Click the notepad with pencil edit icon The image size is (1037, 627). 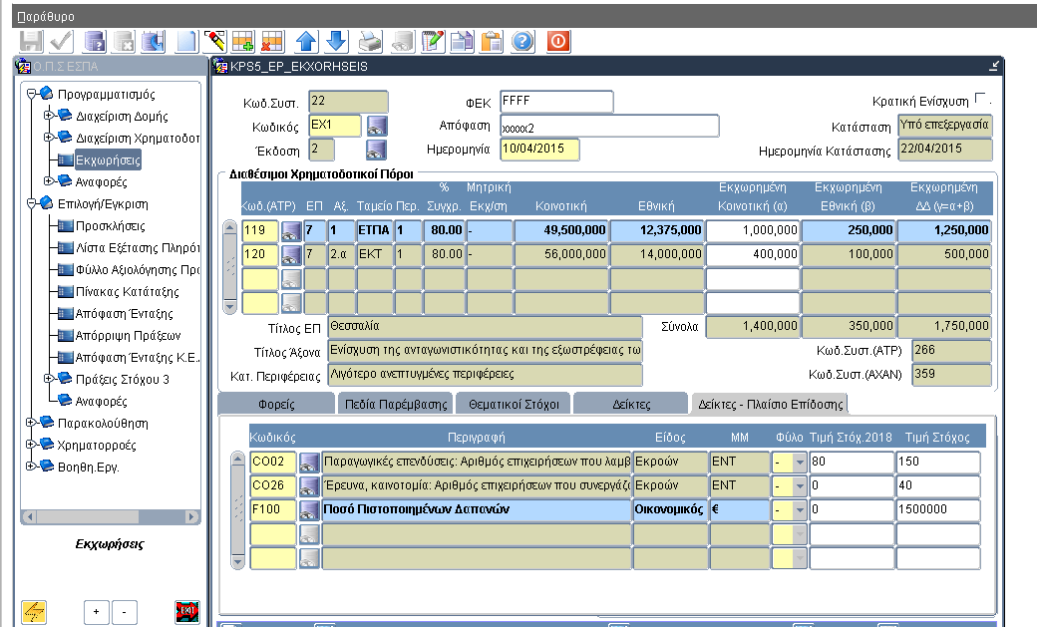(433, 41)
